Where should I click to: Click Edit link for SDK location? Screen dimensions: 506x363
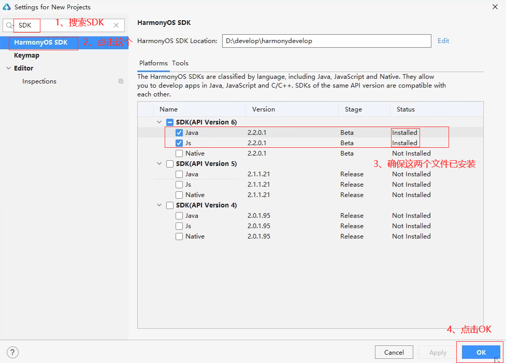point(443,41)
